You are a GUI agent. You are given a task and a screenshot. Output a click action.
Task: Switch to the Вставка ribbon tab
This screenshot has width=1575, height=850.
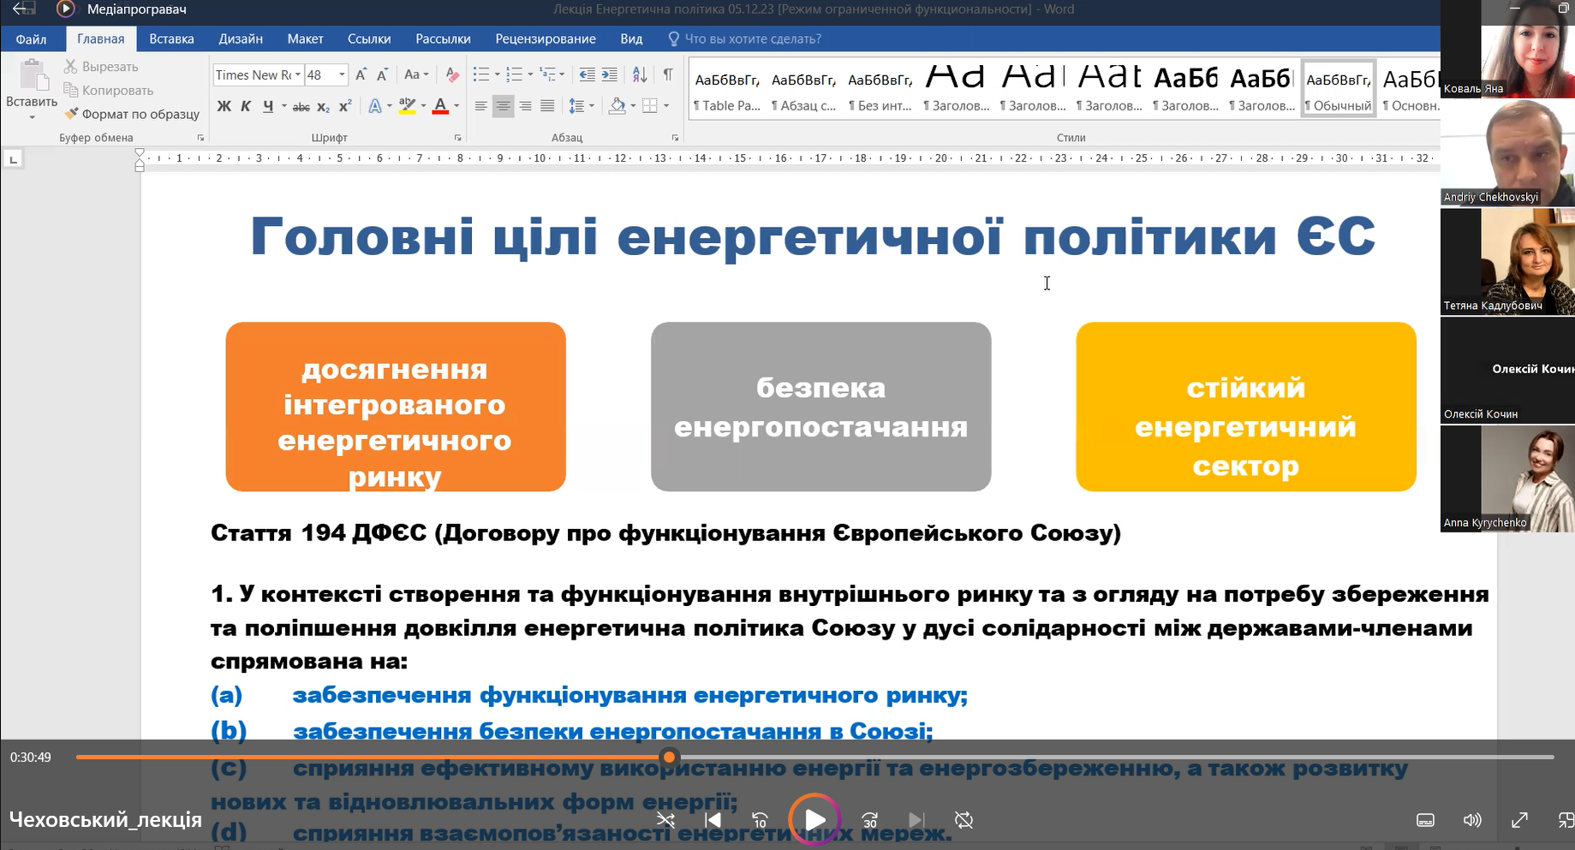[x=171, y=39]
